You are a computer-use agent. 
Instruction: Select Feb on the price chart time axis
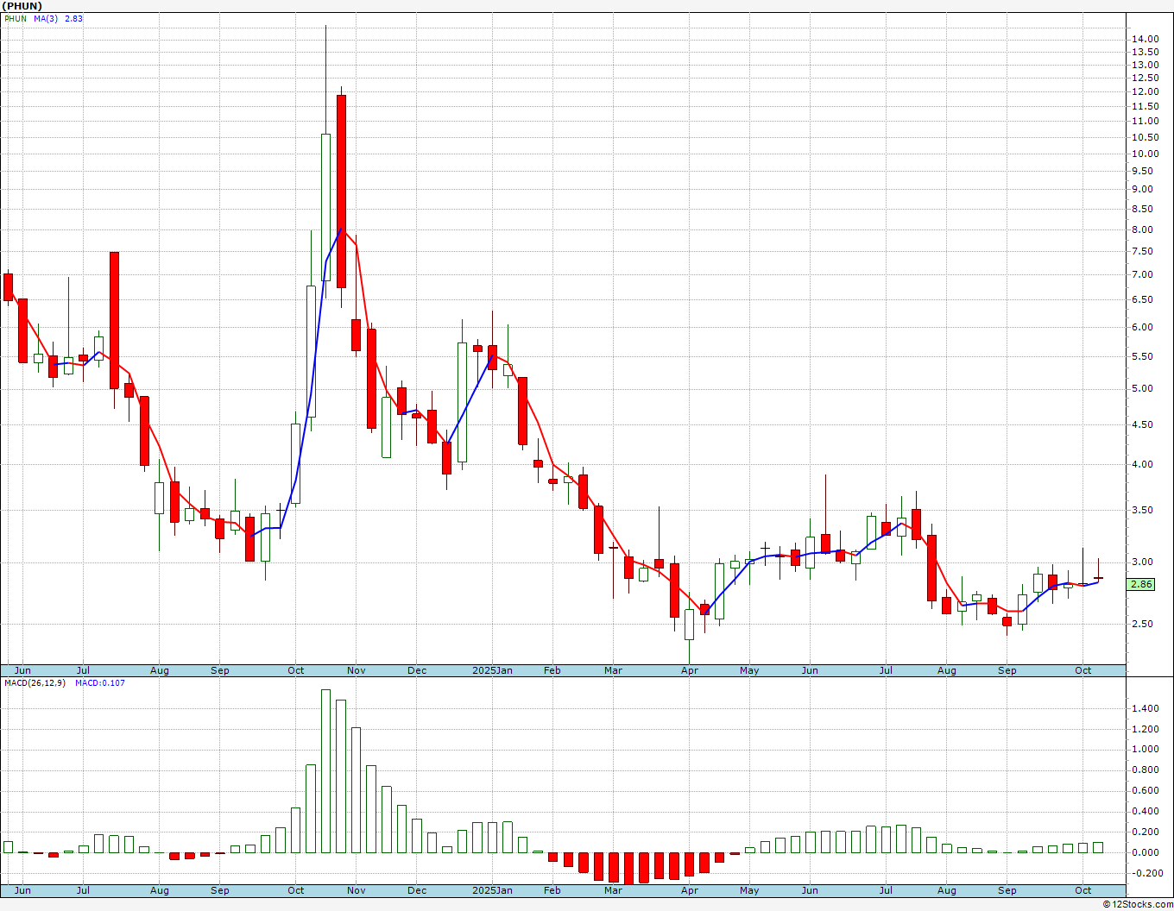[x=552, y=670]
